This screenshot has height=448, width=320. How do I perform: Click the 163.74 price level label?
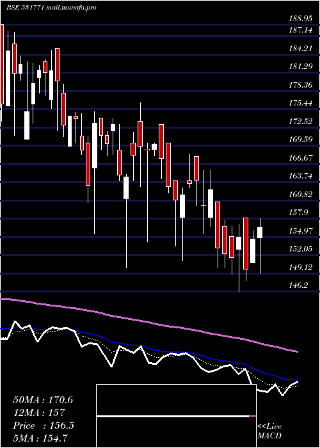301,176
